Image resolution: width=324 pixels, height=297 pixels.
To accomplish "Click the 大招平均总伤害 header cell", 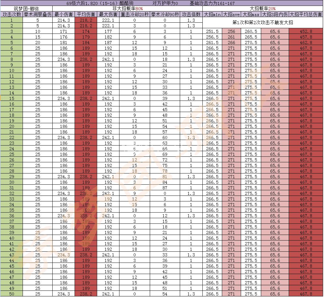I will click(306, 15).
